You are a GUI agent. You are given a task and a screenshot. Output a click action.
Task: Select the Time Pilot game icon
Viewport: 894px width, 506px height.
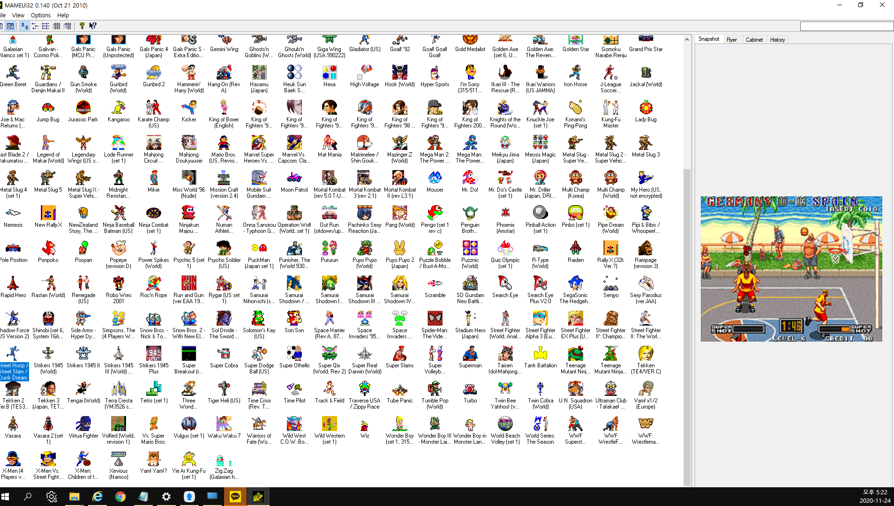[x=294, y=389]
